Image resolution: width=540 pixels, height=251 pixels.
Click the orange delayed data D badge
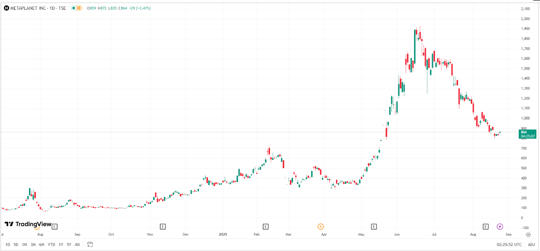[x=79, y=8]
